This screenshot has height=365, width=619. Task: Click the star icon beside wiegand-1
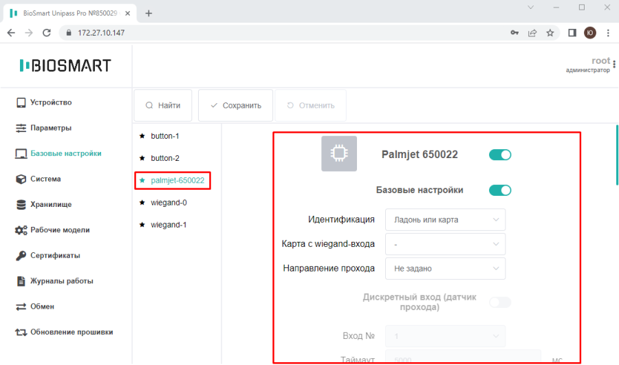pos(142,225)
